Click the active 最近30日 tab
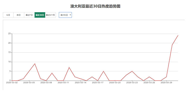This screenshot has width=187, height=91. pyautogui.click(x=40, y=15)
